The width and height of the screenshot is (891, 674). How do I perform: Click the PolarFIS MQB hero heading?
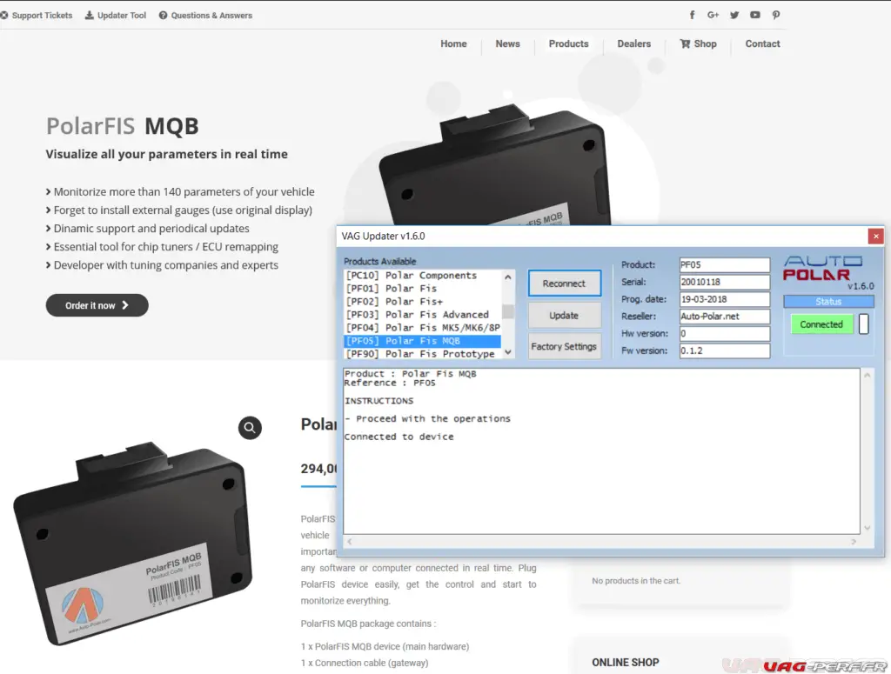(x=122, y=126)
